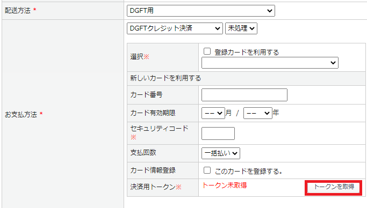Click the 決済用トークン label
367x208 pixels.
pos(153,187)
